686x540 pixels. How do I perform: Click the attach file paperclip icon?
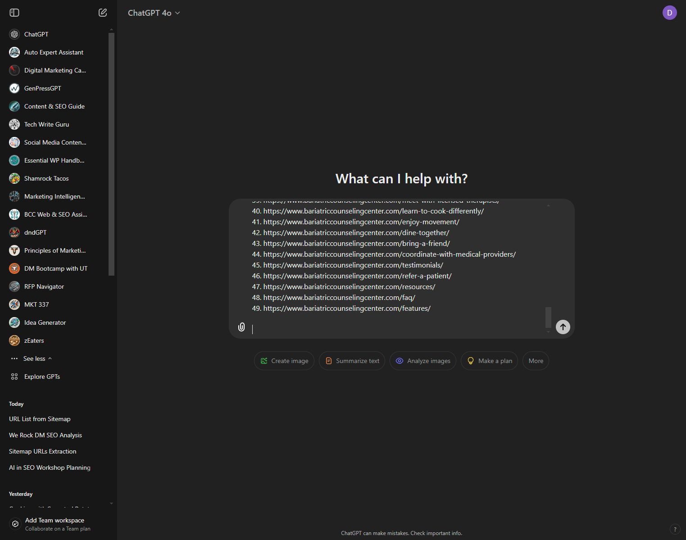[x=241, y=327]
